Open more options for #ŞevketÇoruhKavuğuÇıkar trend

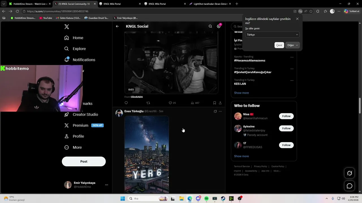(292, 69)
